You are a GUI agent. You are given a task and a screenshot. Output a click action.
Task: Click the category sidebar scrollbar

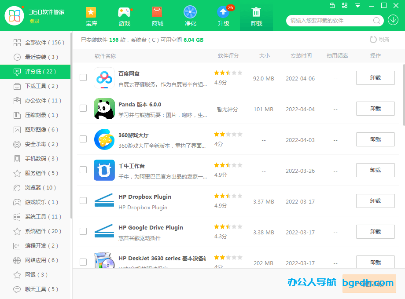(x=71, y=125)
